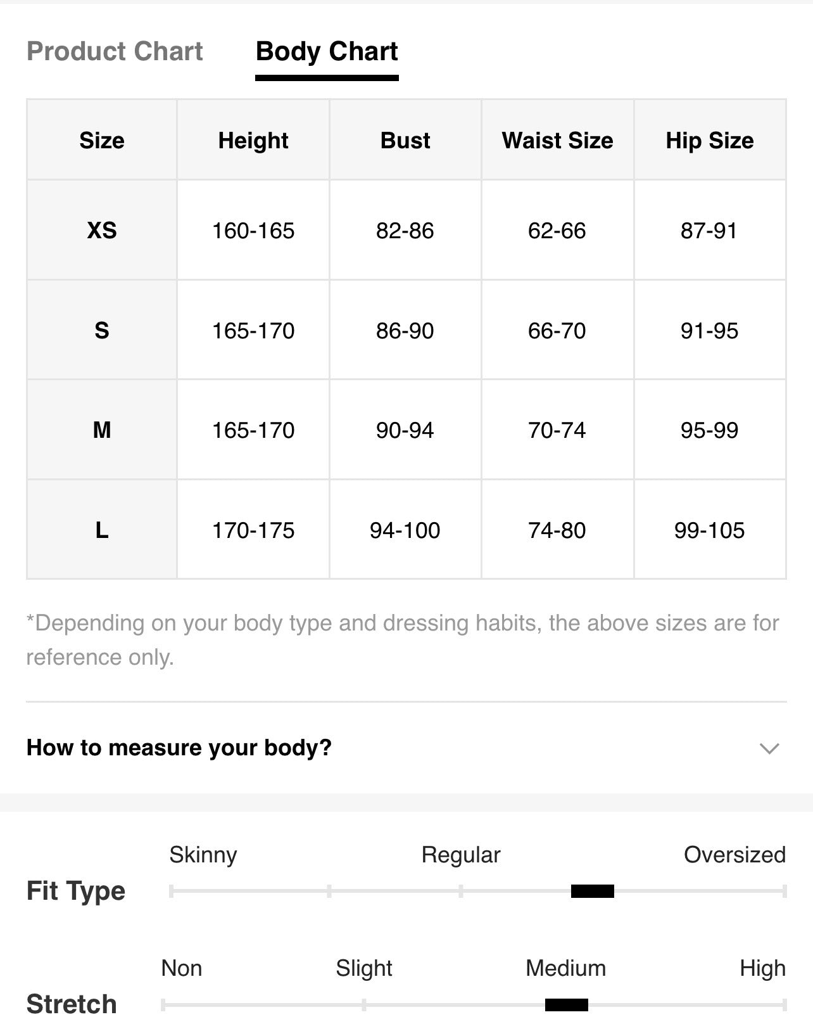This screenshot has width=813, height=1036.
Task: Click the High stretch label
Action: [763, 968]
